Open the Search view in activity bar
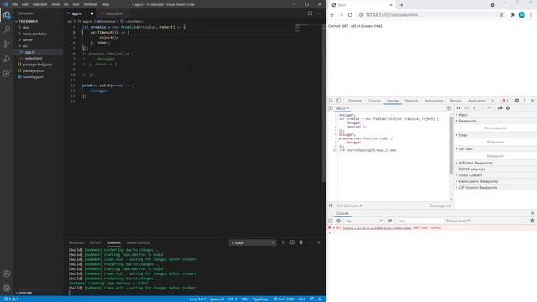537x302 pixels. point(7,29)
